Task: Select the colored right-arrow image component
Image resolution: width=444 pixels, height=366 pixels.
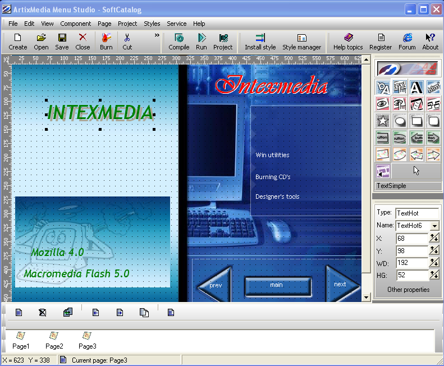Action: 433,155
